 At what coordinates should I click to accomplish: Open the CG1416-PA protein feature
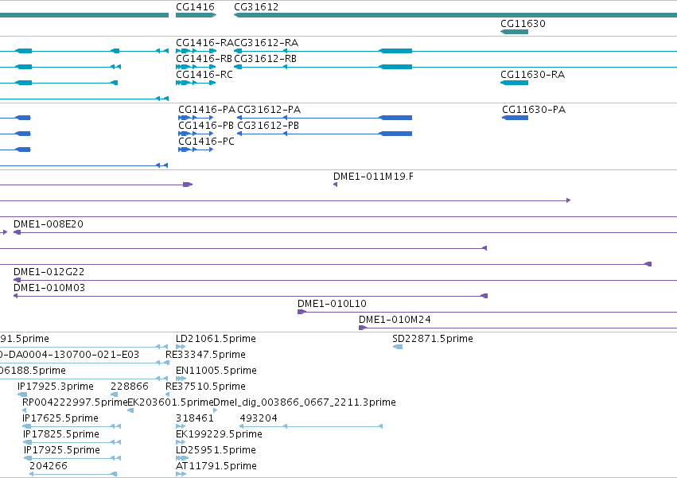(196, 118)
